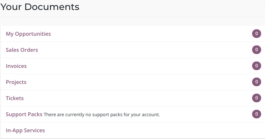Screen dimensions: 265x139
Task: Click blank middle area of the Tickets row
Action: point(135,98)
